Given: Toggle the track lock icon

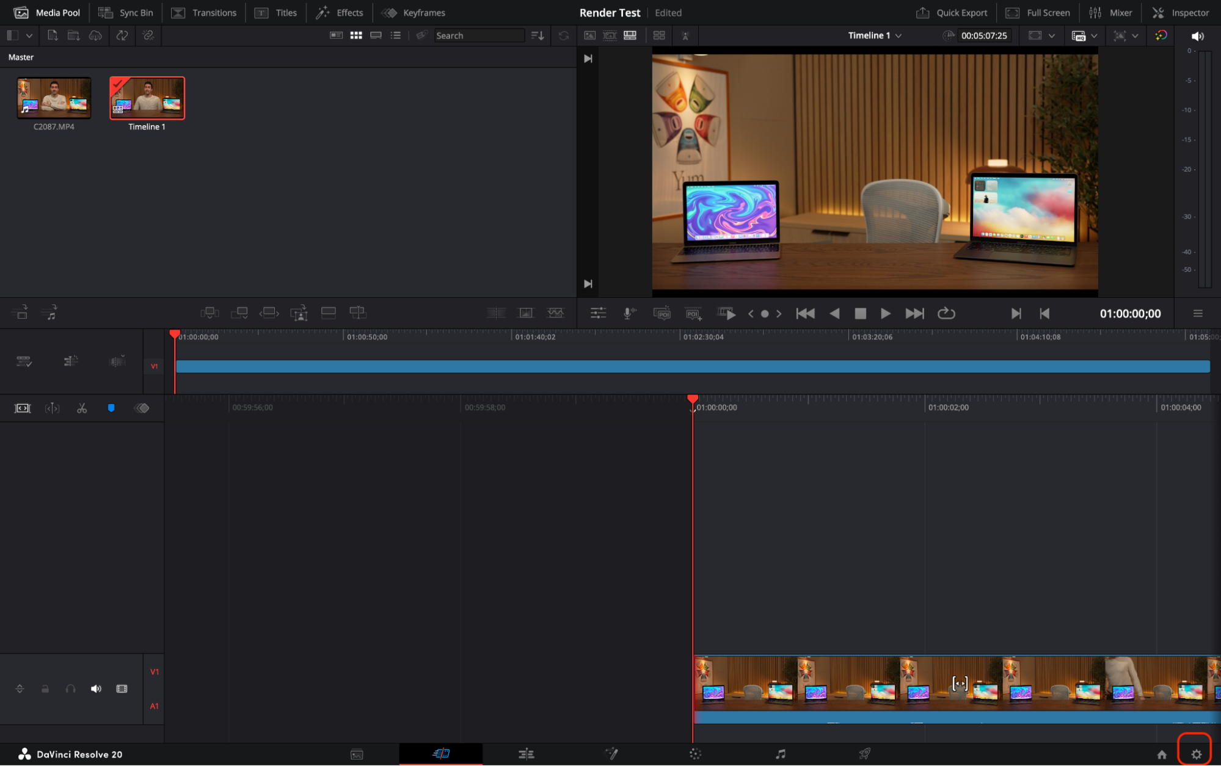Looking at the screenshot, I should [x=45, y=689].
